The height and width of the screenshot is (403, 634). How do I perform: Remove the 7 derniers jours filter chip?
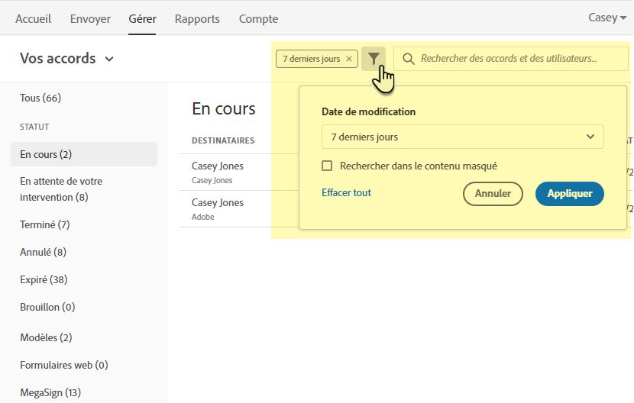pos(349,59)
